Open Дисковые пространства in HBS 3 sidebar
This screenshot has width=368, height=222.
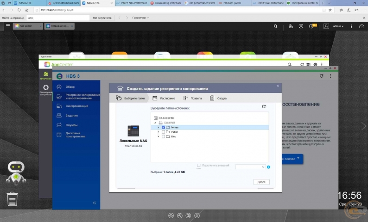click(76, 135)
